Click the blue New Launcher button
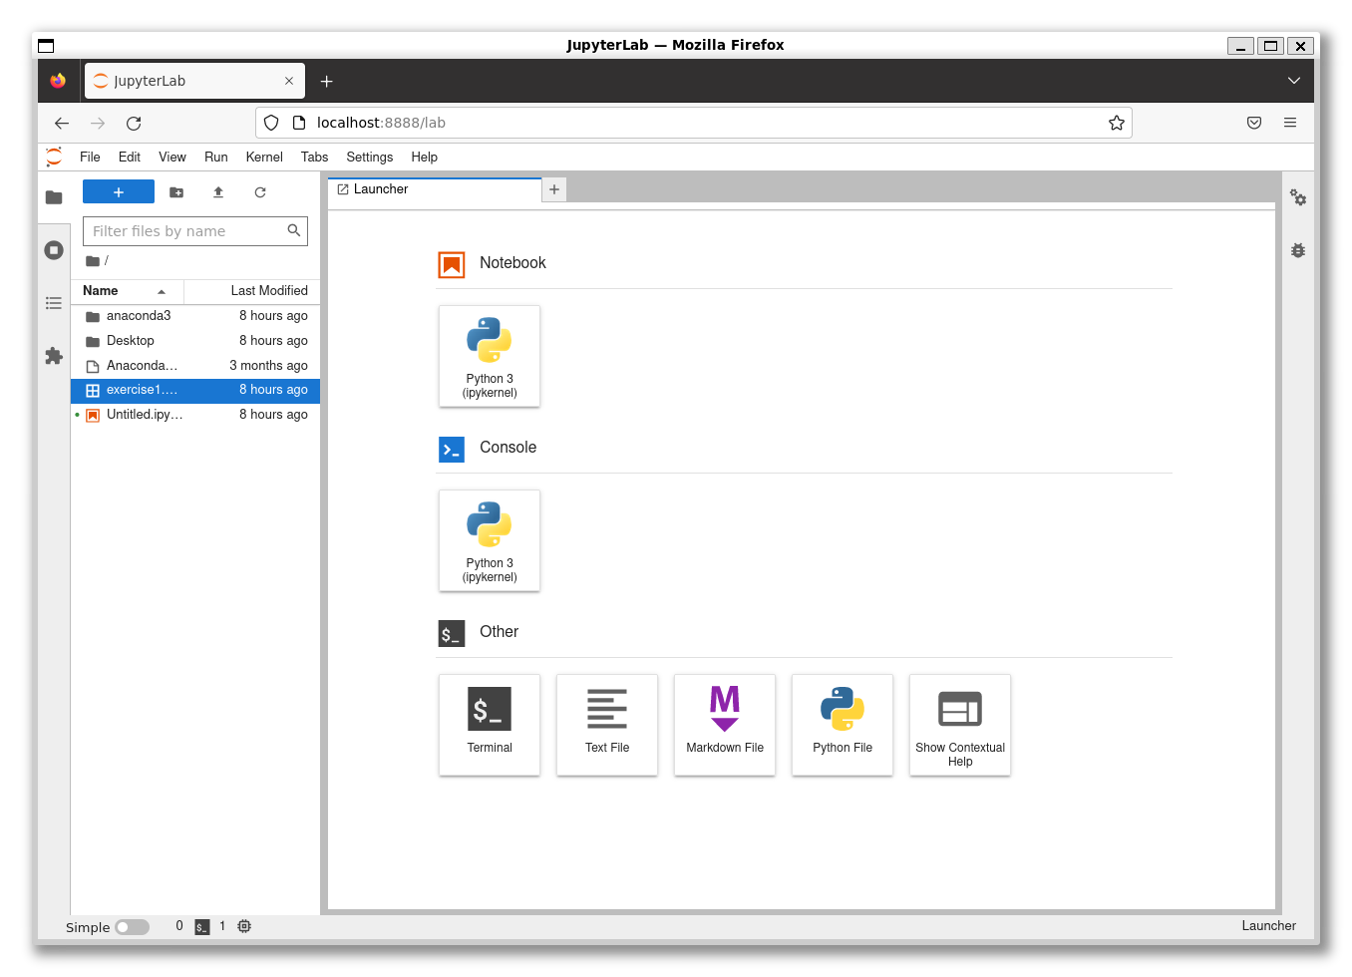The width and height of the screenshot is (1352, 977). pyautogui.click(x=119, y=192)
